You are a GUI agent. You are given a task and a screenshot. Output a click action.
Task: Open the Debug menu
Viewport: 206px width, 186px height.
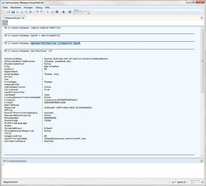click(39, 7)
